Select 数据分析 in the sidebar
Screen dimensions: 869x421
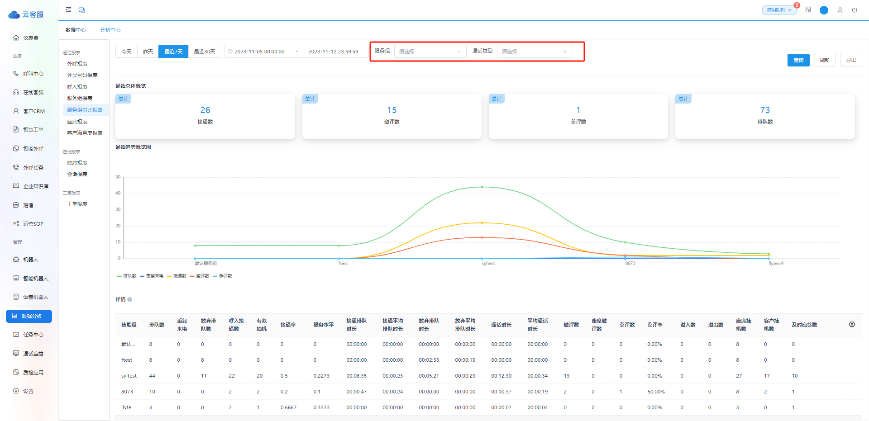coord(29,316)
